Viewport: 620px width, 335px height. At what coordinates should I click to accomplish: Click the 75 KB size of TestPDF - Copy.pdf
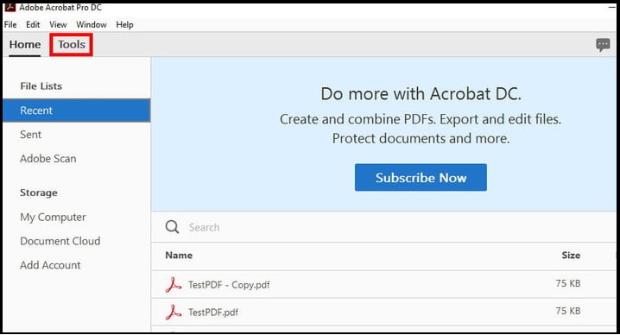click(x=568, y=283)
